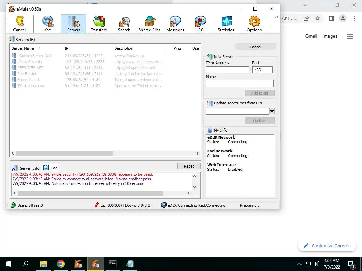Switch to Chrome from the taskbar
The image size is (362, 271).
61,264
